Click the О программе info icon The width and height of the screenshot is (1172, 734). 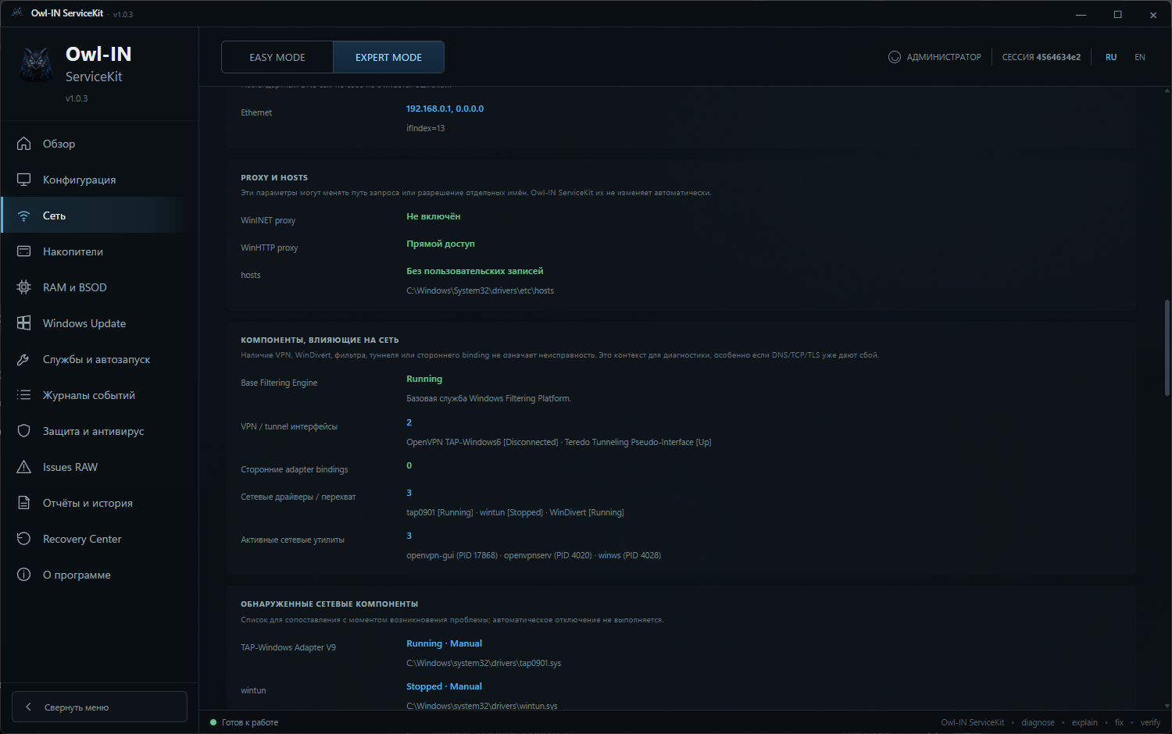pos(24,575)
